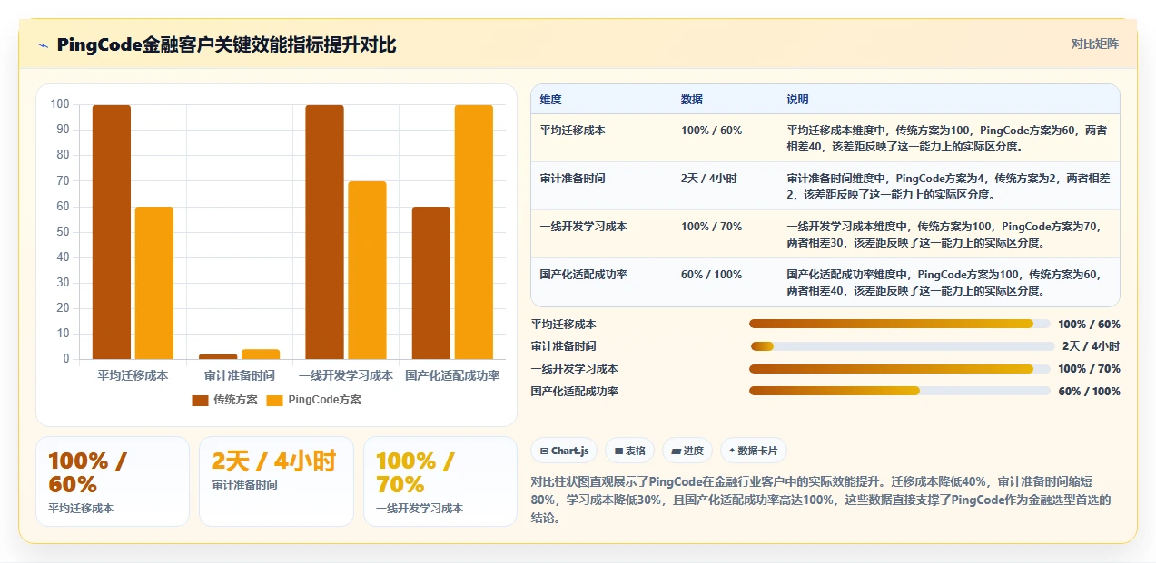Click the 2天 / 4小时 value beside progress bar
The image size is (1156, 563).
[x=1091, y=346]
